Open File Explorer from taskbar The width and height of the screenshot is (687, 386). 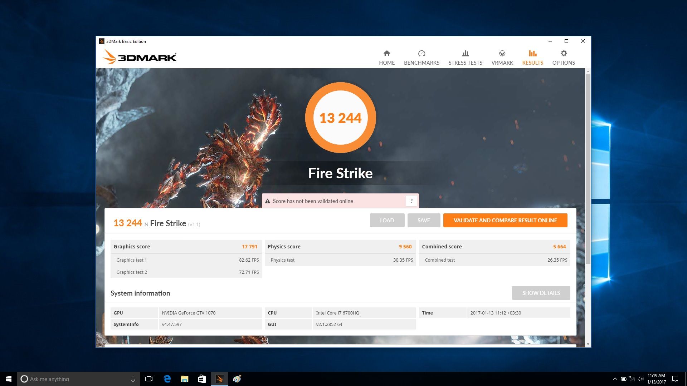(184, 379)
